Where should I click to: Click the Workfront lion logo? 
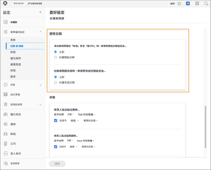[5, 3]
